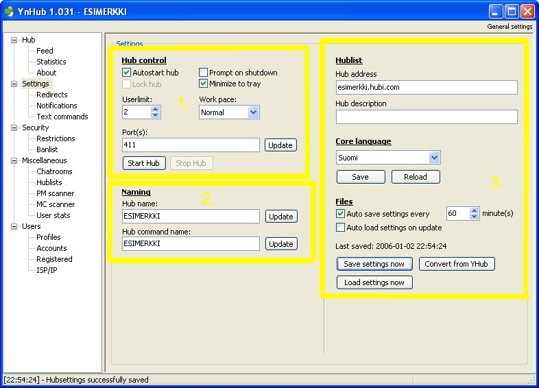Click the Port(s) input field

coord(191,145)
